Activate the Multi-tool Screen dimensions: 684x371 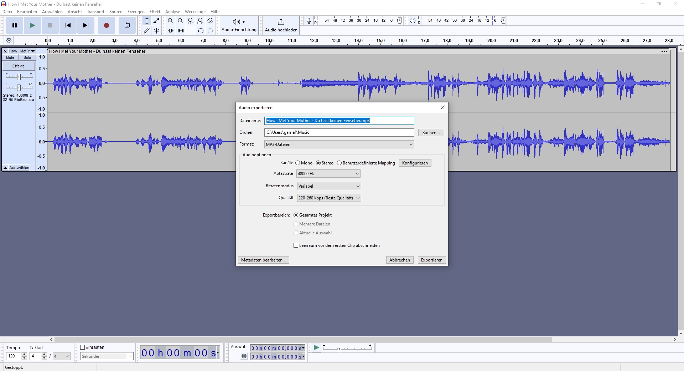pyautogui.click(x=156, y=31)
